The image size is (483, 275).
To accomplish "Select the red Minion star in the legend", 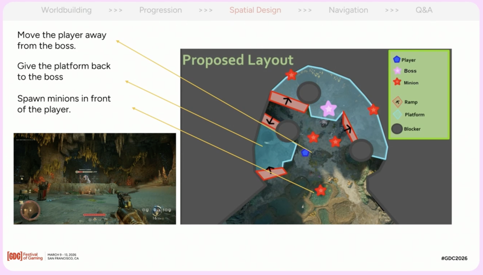I will 397,82.
